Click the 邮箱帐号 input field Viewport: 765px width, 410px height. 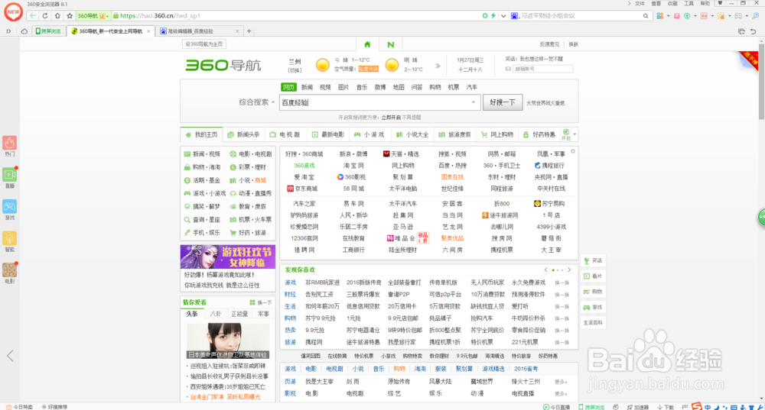(x=542, y=69)
